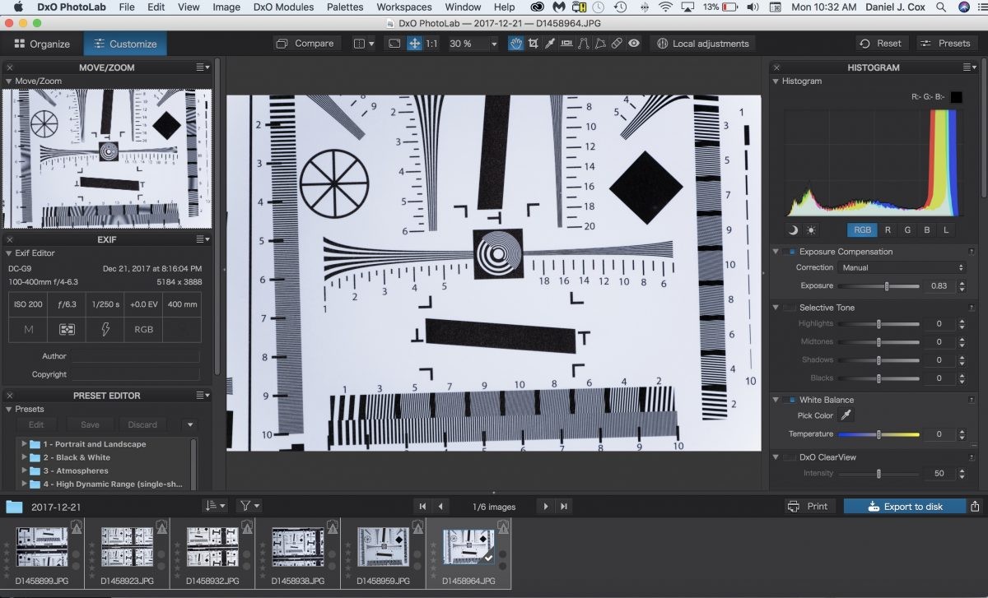The image size is (988, 598).
Task: Select the Crop tool in the toolbar
Action: 533,44
